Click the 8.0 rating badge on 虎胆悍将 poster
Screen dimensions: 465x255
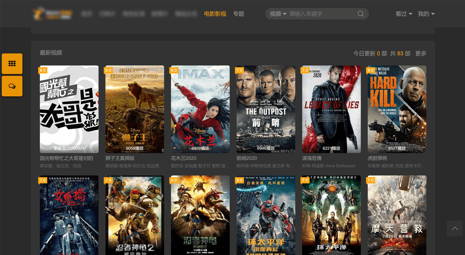pos(371,70)
